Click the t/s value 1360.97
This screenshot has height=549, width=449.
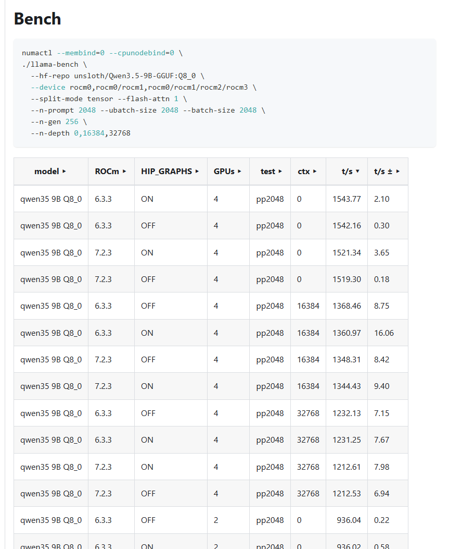pyautogui.click(x=347, y=333)
